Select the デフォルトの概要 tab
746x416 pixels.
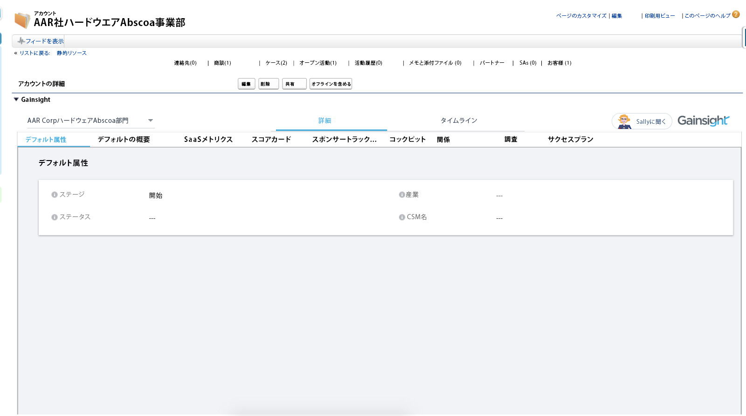point(124,140)
